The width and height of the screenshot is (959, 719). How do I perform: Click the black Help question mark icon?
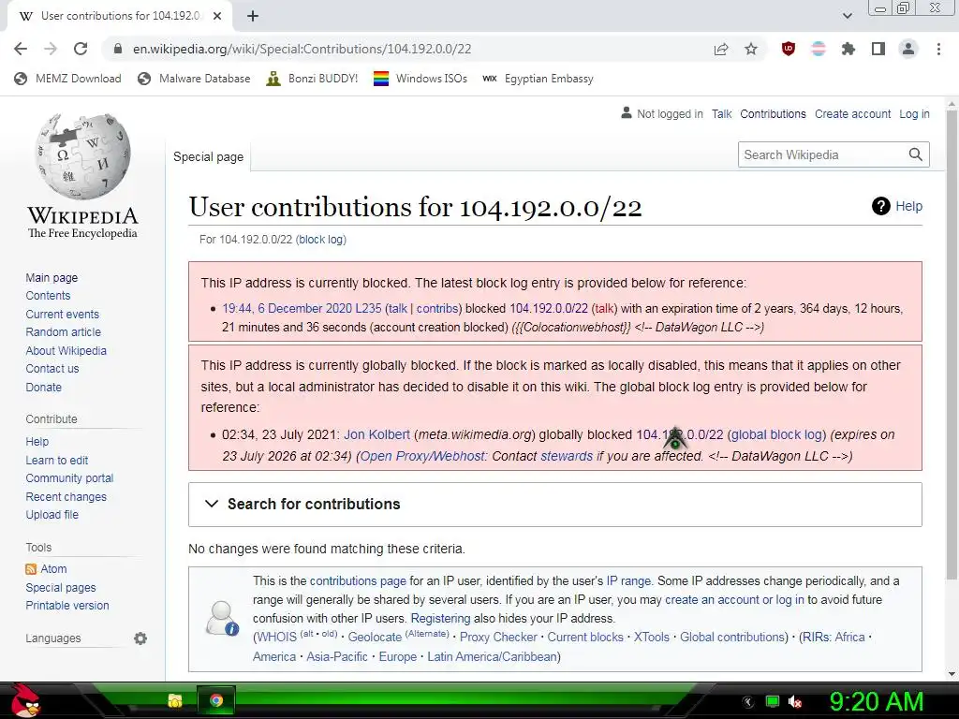[x=880, y=206]
